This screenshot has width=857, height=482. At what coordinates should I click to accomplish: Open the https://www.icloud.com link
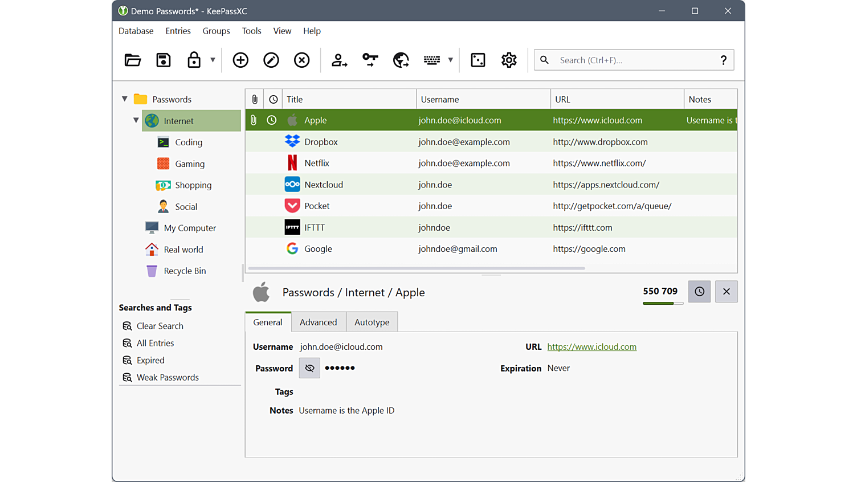[x=591, y=346]
